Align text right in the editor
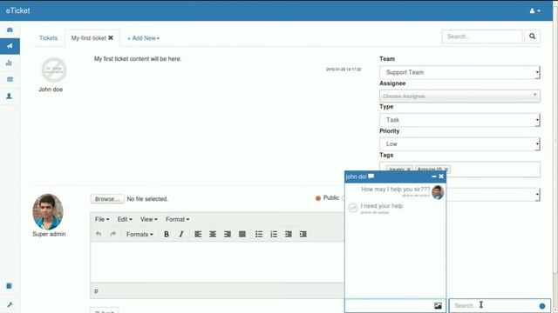The image size is (558, 313). [228, 234]
